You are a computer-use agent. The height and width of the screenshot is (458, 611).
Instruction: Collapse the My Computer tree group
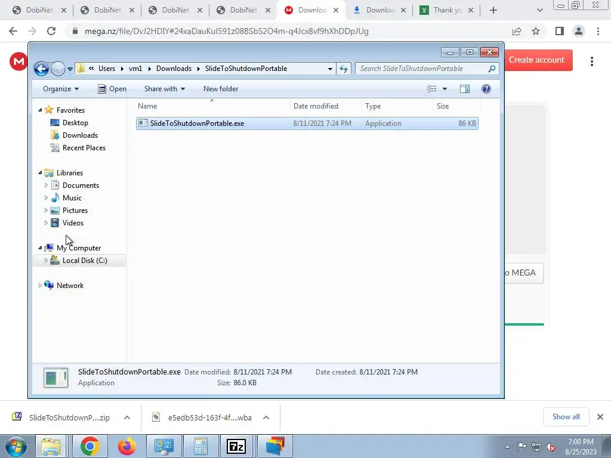(40, 247)
